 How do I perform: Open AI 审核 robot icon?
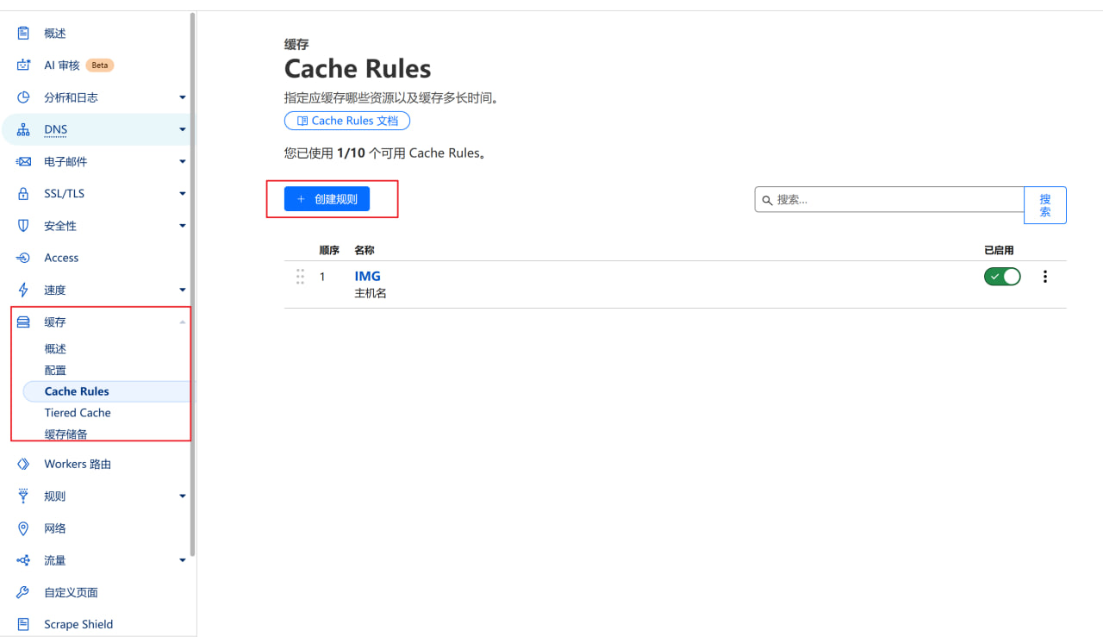tap(23, 65)
